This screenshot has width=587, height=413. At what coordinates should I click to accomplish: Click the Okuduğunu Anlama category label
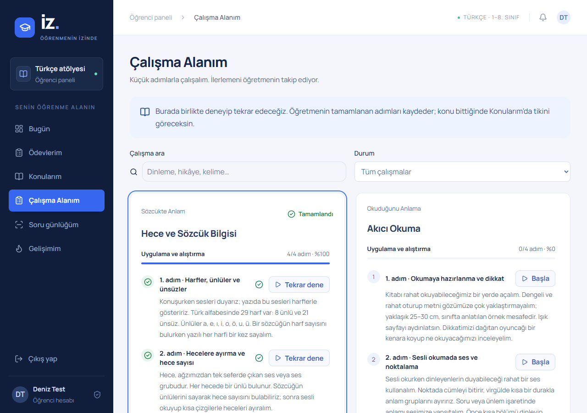pyautogui.click(x=394, y=209)
